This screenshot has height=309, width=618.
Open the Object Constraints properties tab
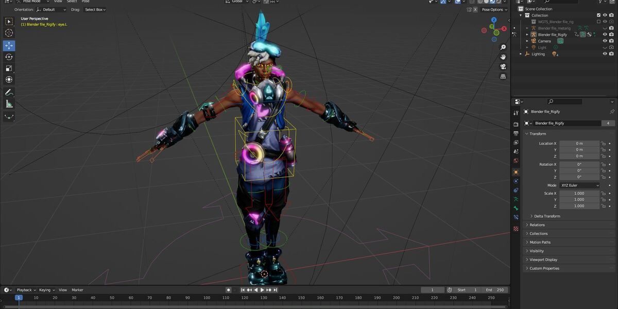coord(516,190)
